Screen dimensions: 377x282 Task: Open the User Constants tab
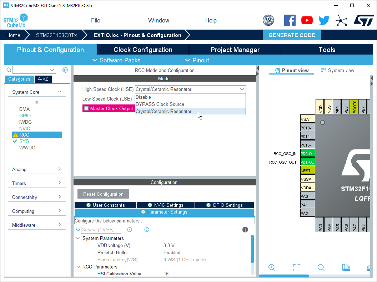[x=106, y=205]
